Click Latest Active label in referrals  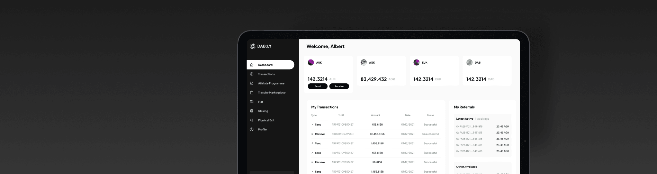pyautogui.click(x=465, y=119)
